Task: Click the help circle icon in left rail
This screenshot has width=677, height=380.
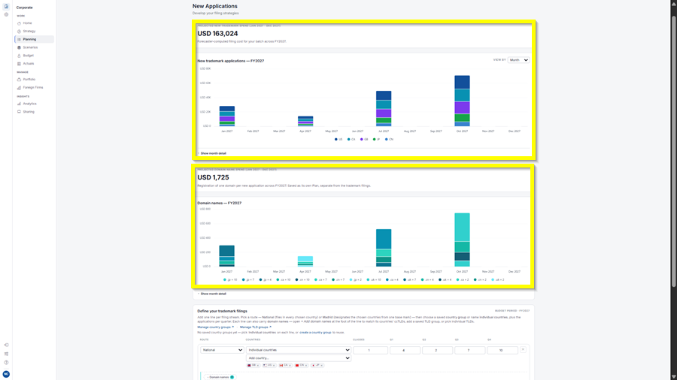Action: tap(6, 362)
